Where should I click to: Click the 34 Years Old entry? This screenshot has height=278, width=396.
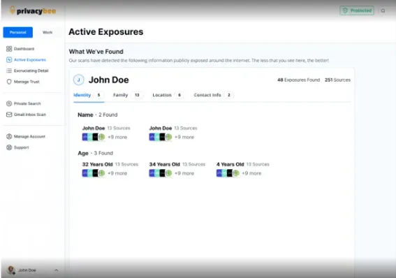(x=165, y=164)
